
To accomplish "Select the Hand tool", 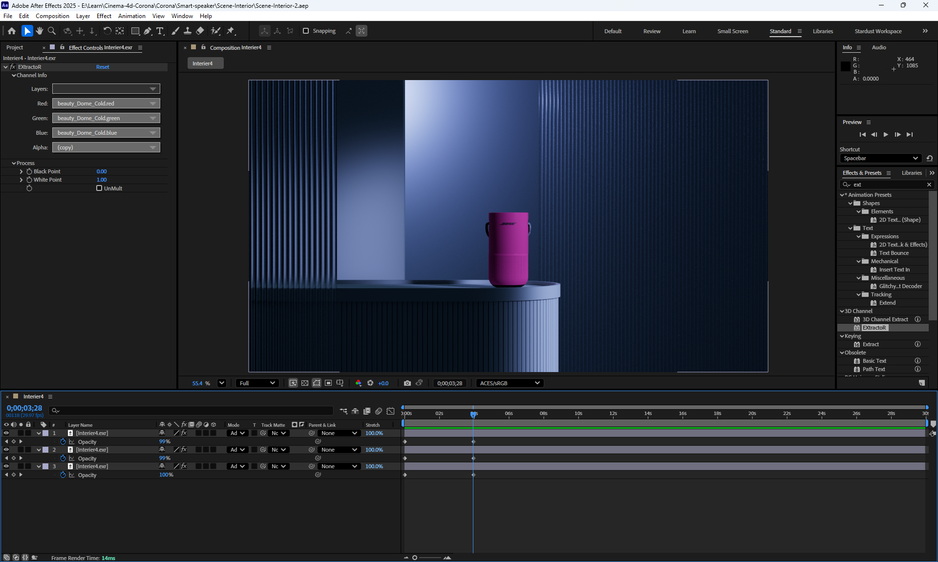I will (40, 31).
